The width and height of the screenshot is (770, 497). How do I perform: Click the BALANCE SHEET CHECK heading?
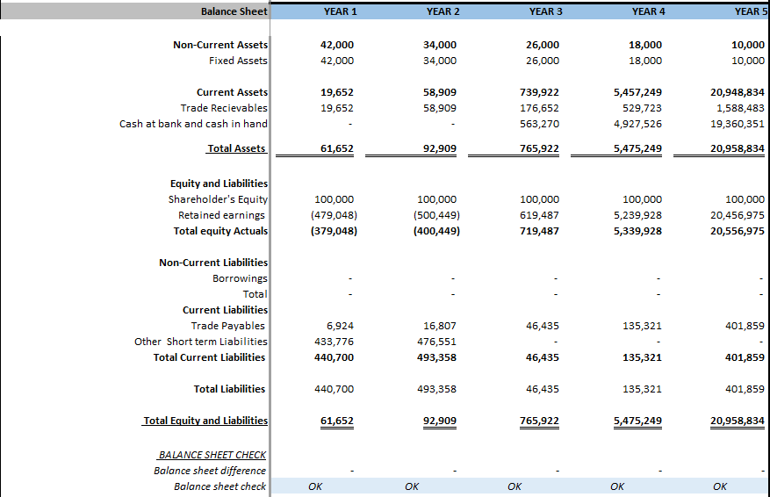[x=212, y=454]
